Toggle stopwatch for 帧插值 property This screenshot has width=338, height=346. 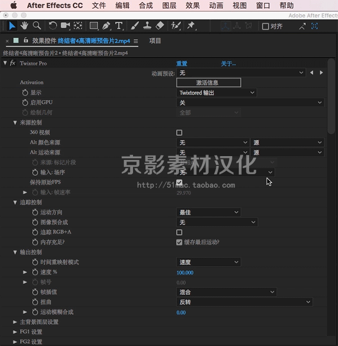tap(35, 292)
